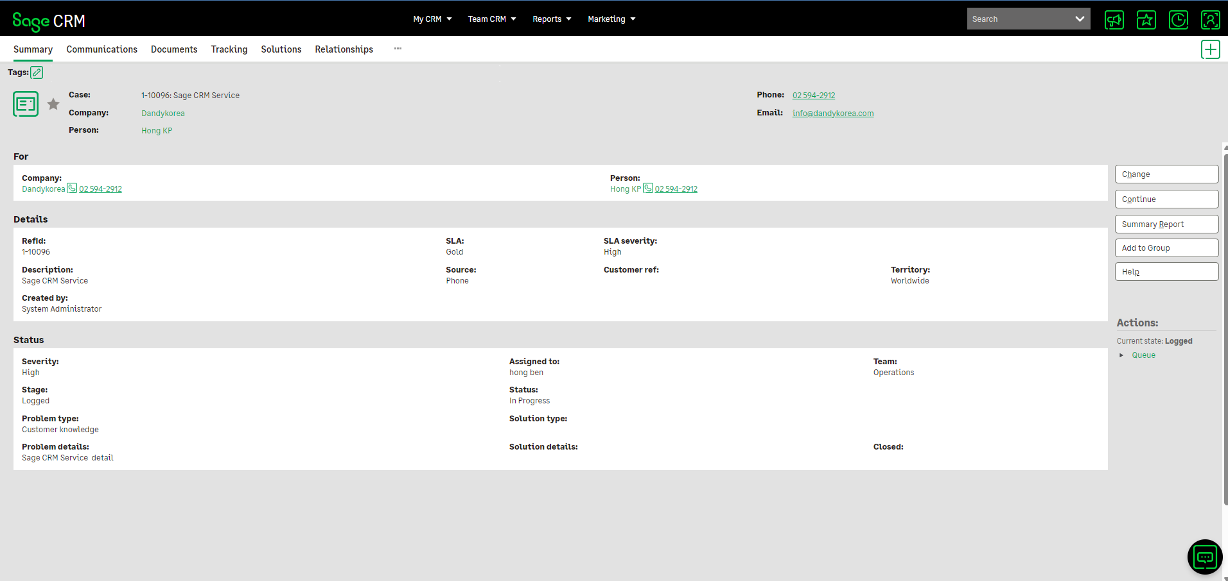Click the Continue button

(x=1166, y=199)
